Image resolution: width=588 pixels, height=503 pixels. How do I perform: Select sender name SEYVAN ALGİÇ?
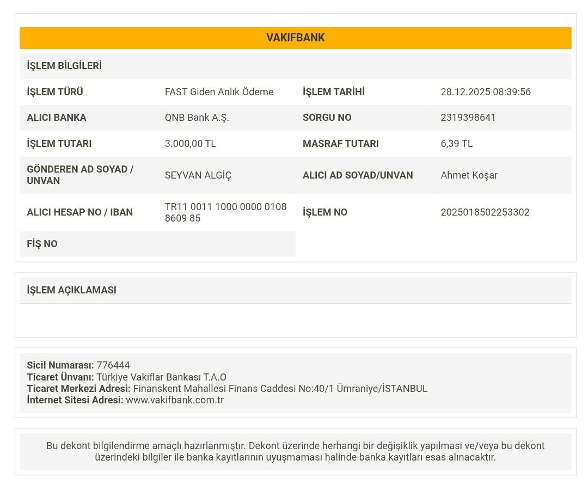(198, 175)
